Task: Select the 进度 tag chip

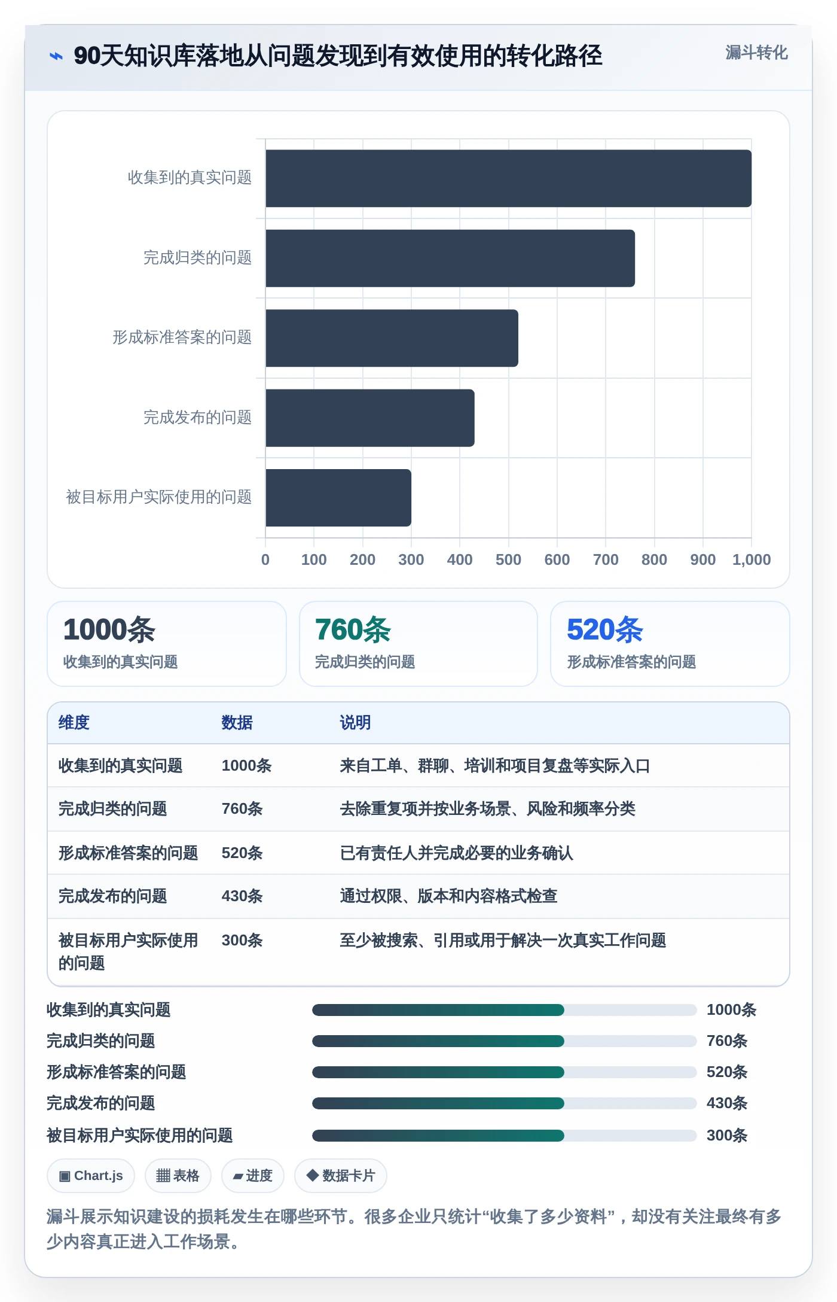Action: point(252,1175)
